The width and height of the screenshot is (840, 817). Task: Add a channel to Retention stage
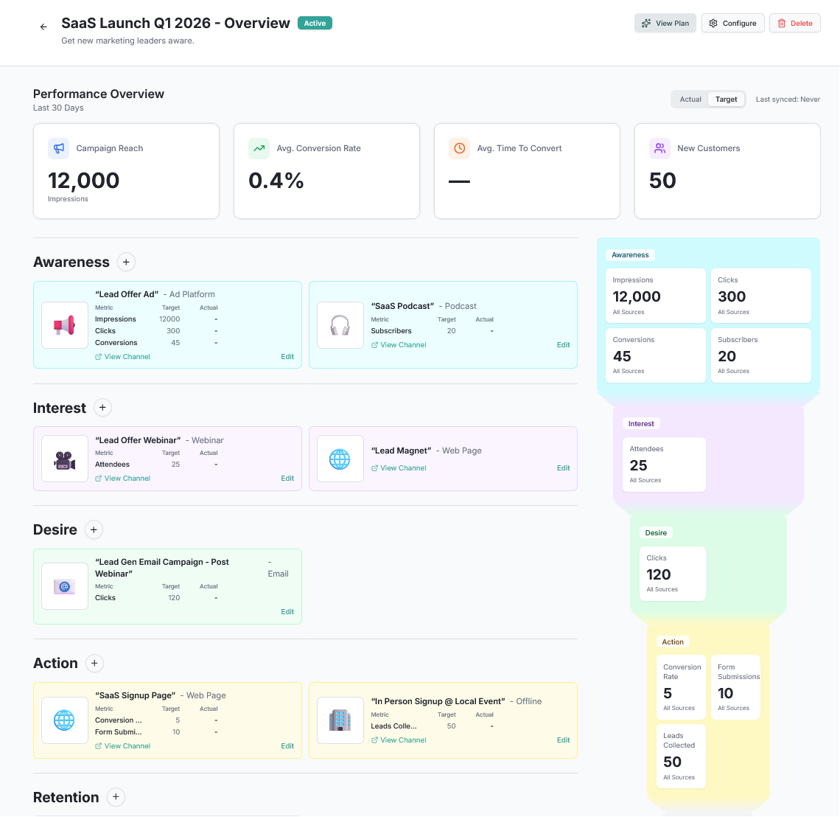pyautogui.click(x=116, y=797)
